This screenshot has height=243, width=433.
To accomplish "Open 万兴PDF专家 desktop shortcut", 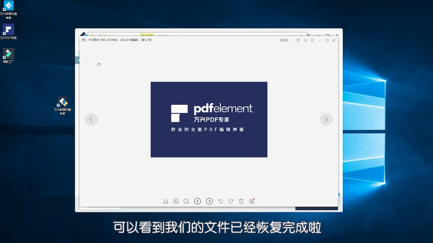I will tap(9, 32).
